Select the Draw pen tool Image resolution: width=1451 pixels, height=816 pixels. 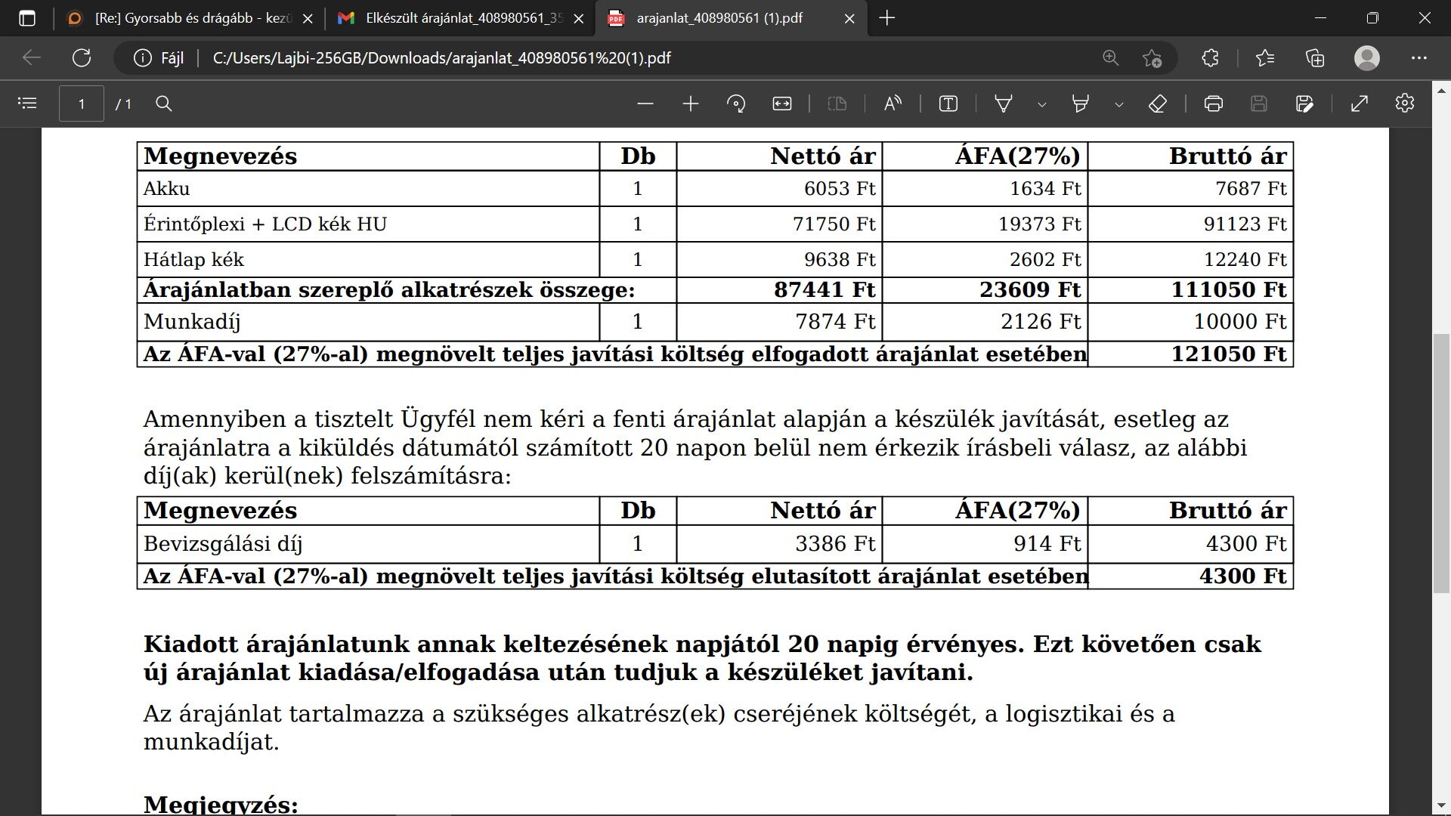[1004, 104]
